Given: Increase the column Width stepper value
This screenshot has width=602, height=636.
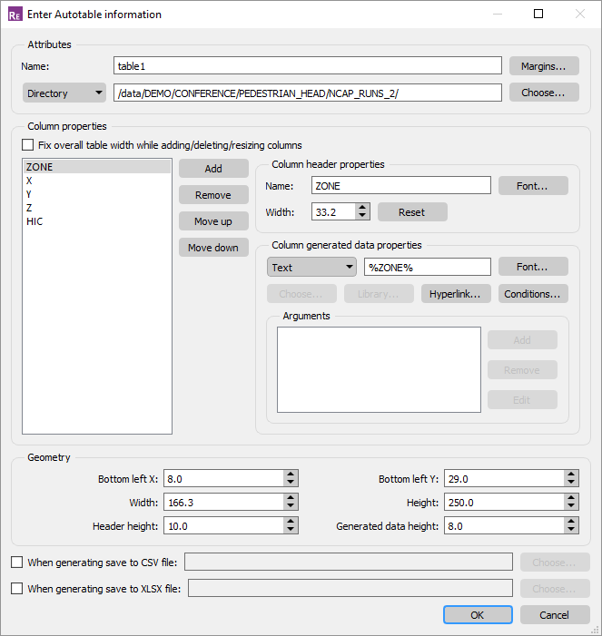Looking at the screenshot, I should 363,207.
